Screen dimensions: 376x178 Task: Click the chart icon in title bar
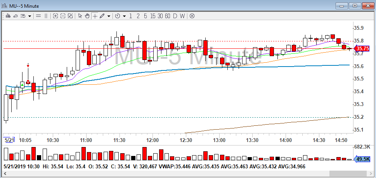click(5, 6)
